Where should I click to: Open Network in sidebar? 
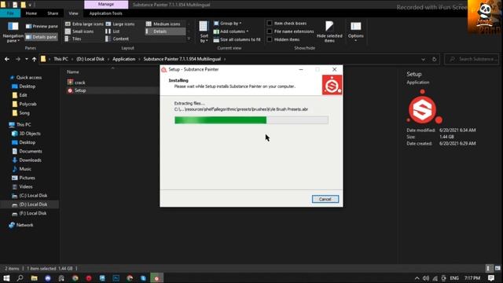pos(24,225)
